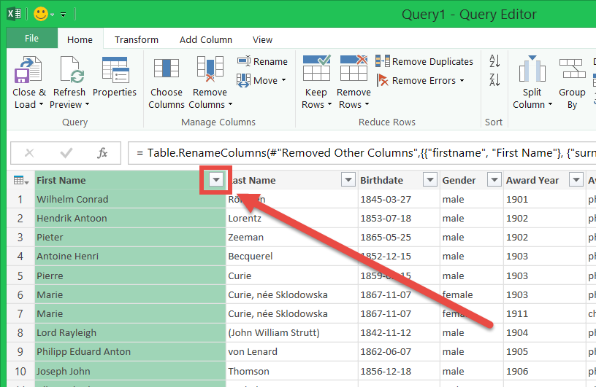The width and height of the screenshot is (596, 387).
Task: Click Remove Duplicates button
Action: click(x=424, y=62)
